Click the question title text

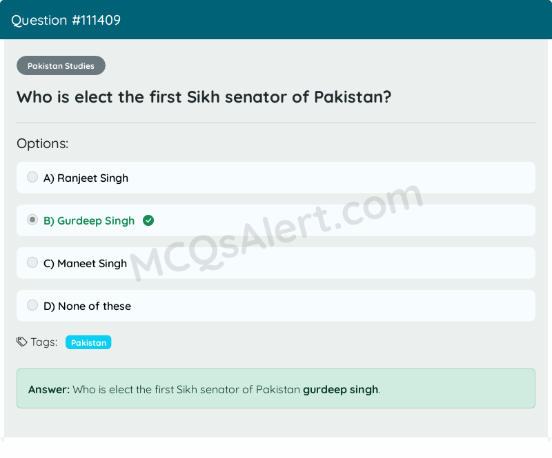click(x=204, y=97)
